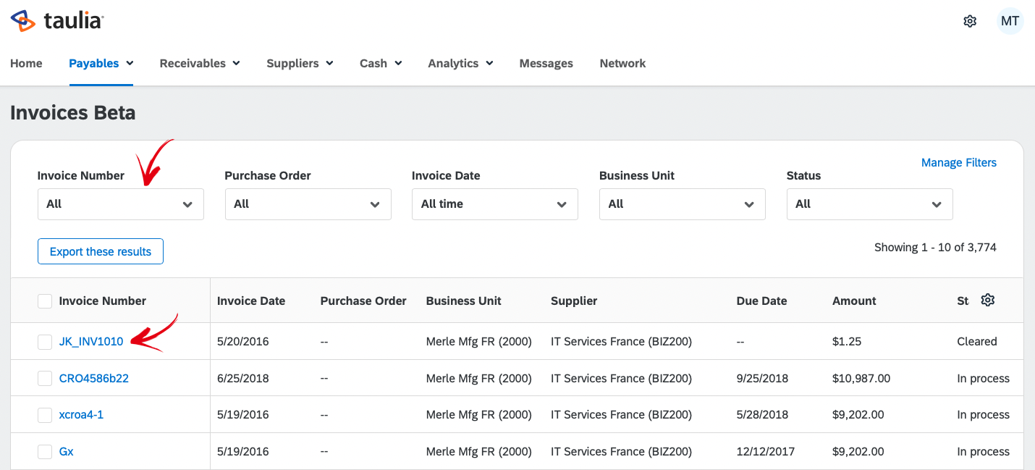Open the Payables menu
The width and height of the screenshot is (1035, 470).
101,64
